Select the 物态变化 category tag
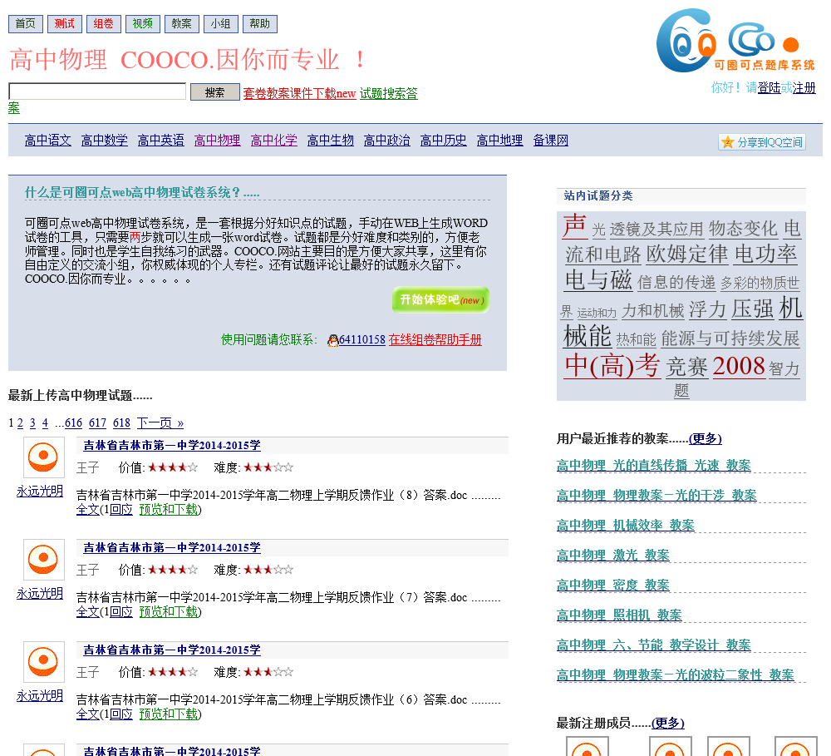The image size is (831, 756). (x=743, y=230)
